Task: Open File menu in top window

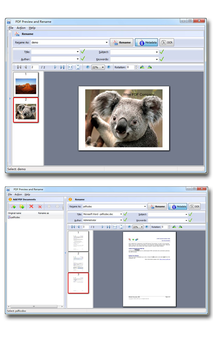Action: [11, 28]
